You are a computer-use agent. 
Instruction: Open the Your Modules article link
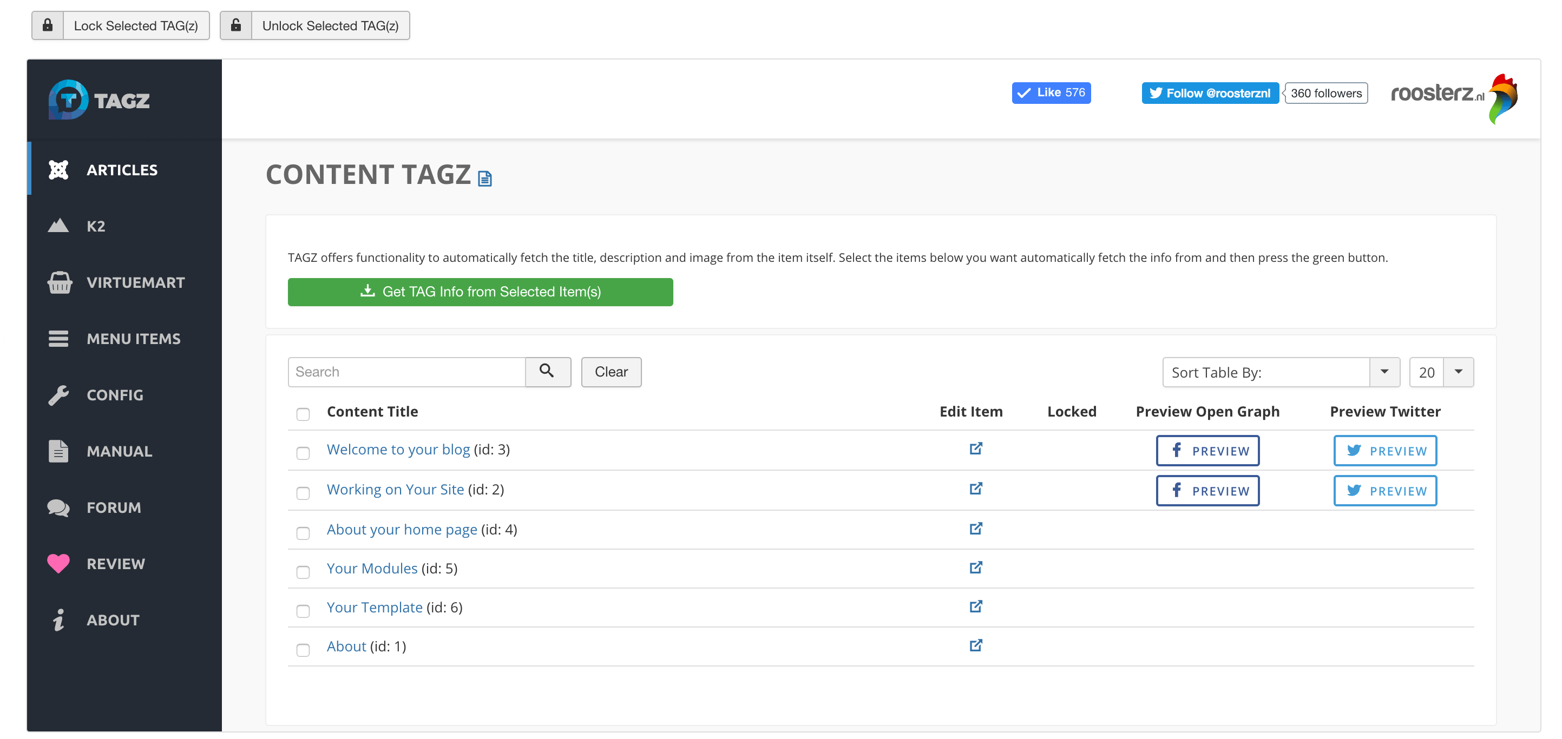point(372,568)
